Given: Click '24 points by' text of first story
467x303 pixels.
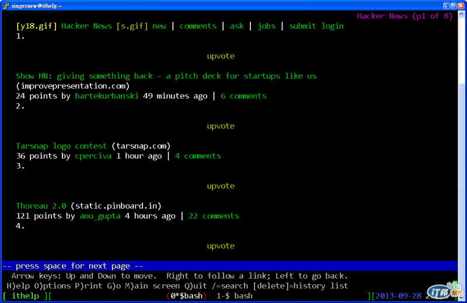Looking at the screenshot, I should (43, 96).
